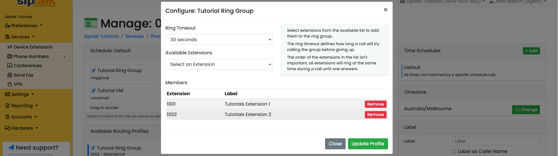The height and width of the screenshot is (156, 558).
Task: Expand the Reporting sidebar menu
Action: pos(22,106)
